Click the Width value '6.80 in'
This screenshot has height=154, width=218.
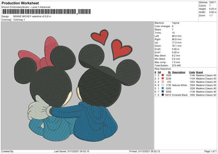click(213, 12)
